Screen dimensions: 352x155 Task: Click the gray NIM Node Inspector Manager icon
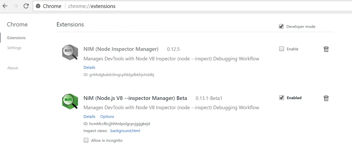(70, 52)
